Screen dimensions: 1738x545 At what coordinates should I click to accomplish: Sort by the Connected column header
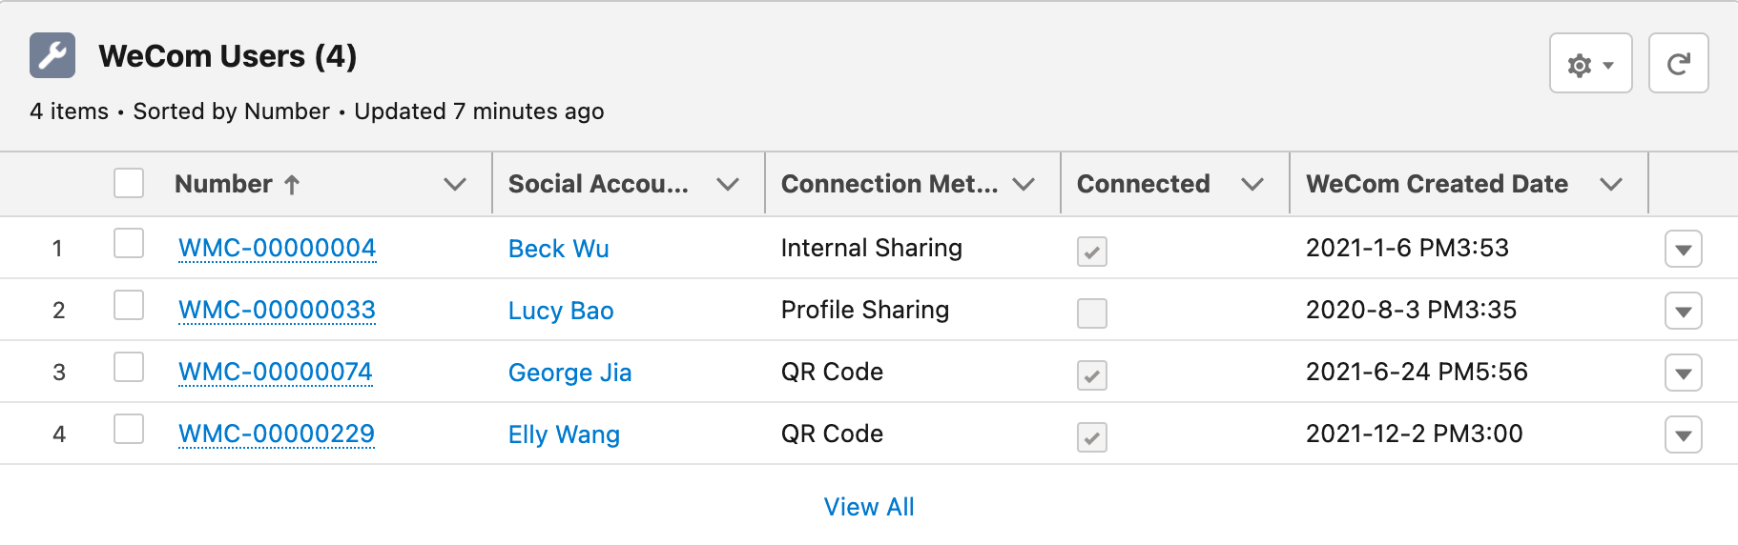pos(1143,184)
